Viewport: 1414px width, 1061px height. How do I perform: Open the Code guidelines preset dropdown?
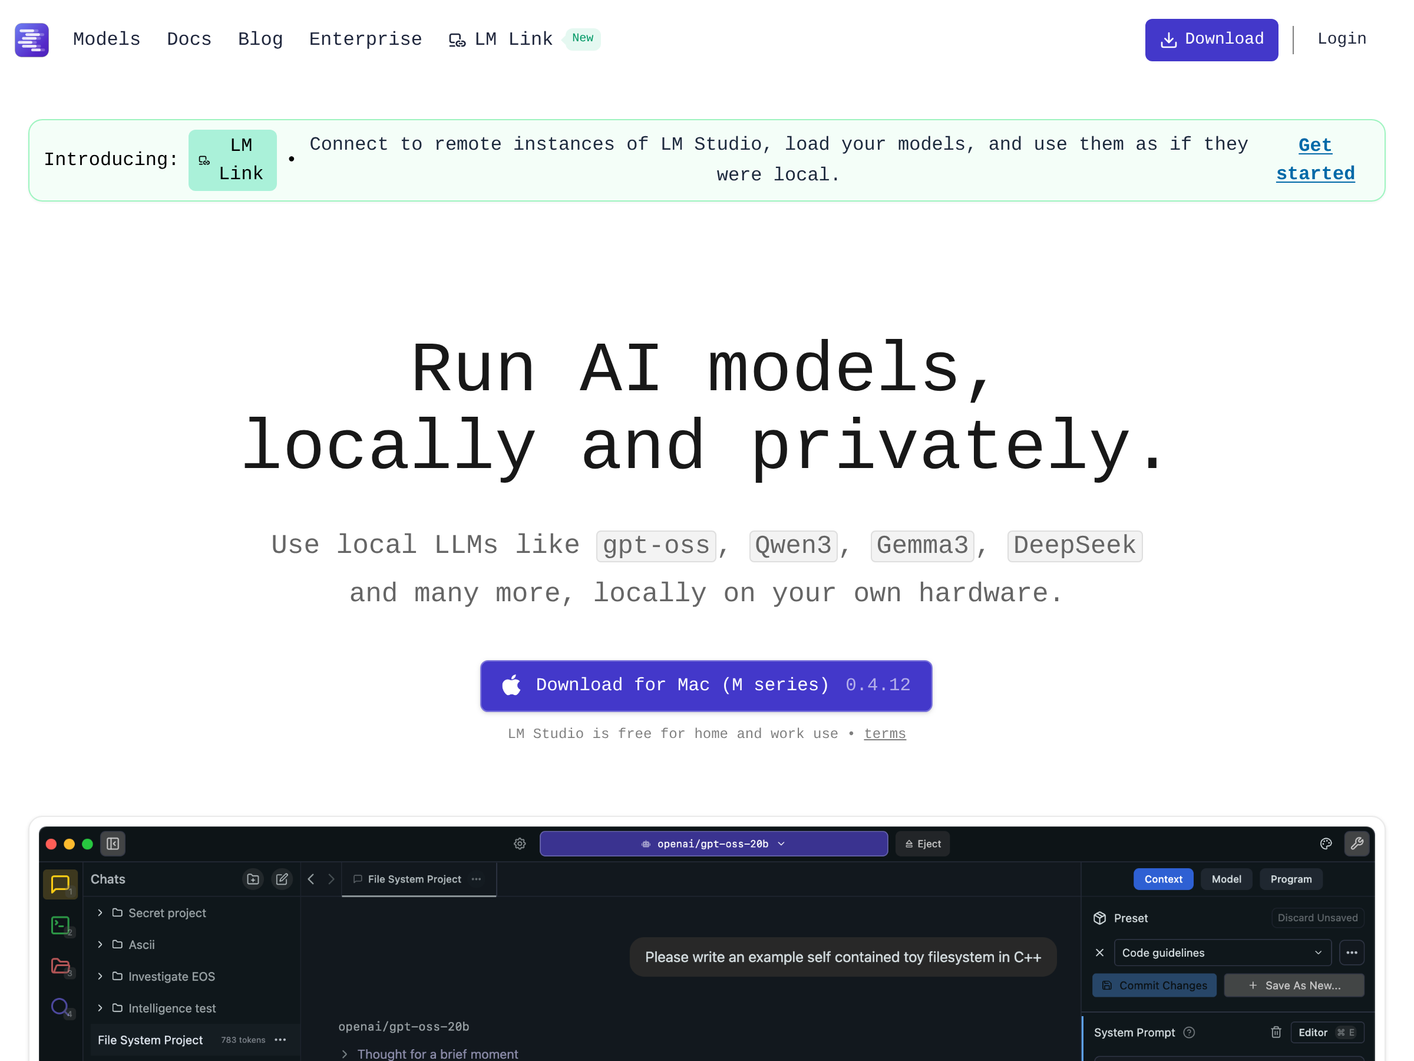1223,953
